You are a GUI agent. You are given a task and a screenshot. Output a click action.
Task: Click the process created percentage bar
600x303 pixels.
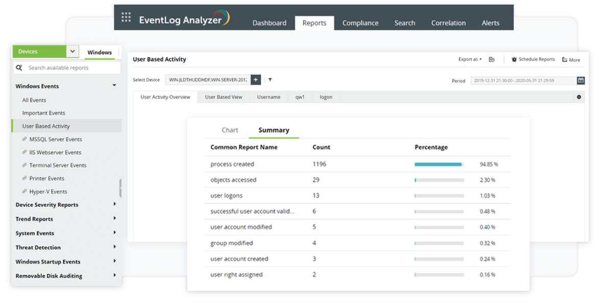click(x=439, y=165)
